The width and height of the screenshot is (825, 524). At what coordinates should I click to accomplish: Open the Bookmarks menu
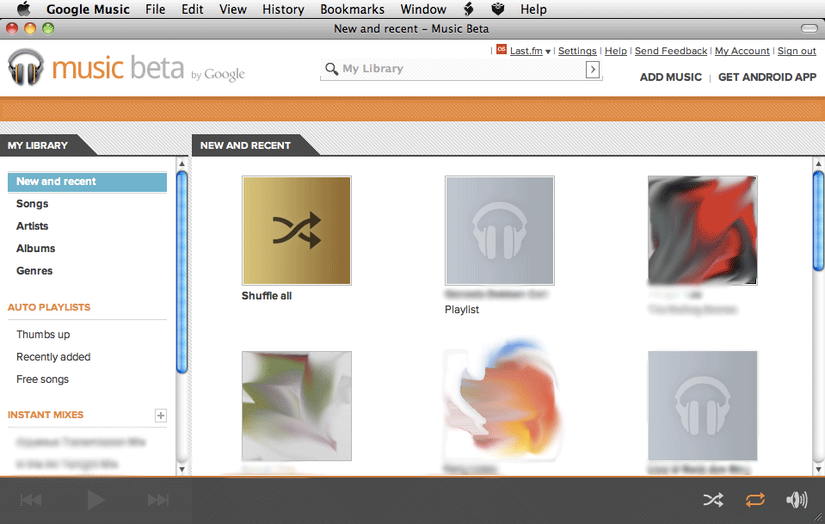352,9
